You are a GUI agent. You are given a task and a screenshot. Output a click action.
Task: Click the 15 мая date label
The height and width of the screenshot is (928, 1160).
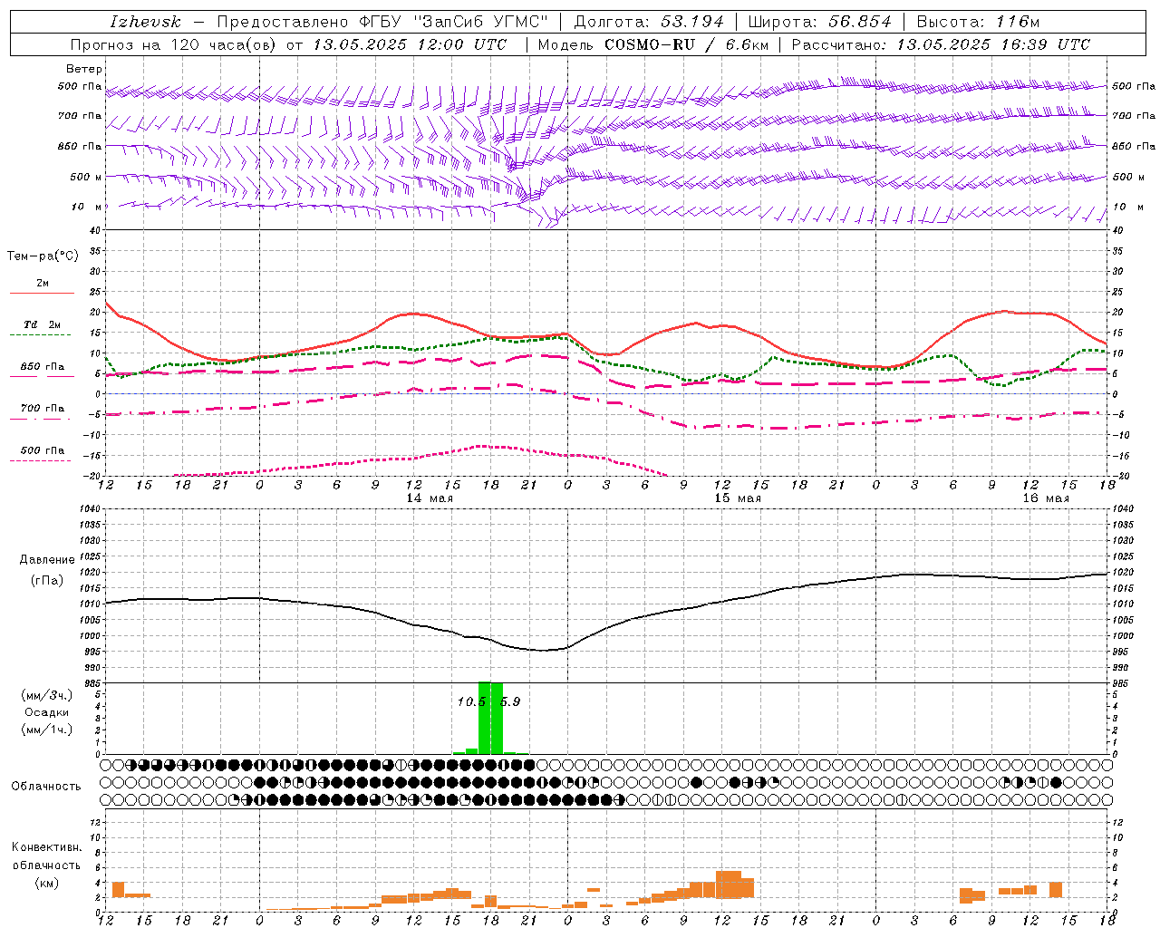738,498
